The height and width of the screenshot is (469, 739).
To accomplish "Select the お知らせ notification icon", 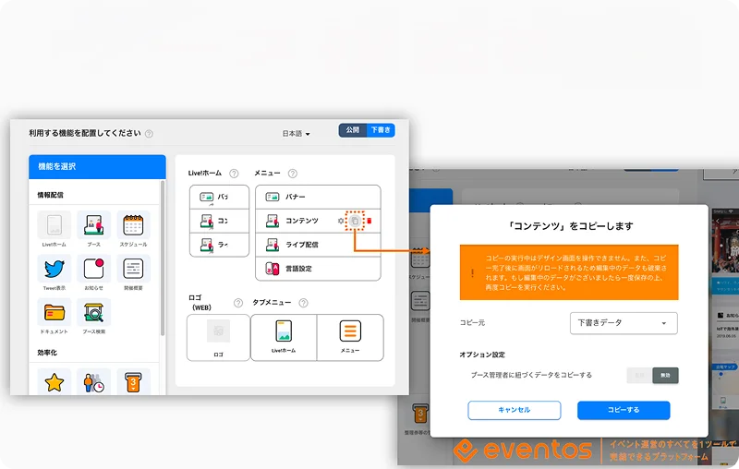I will pos(93,270).
